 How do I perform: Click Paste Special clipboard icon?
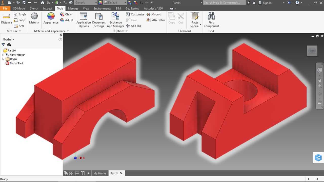click(x=195, y=16)
